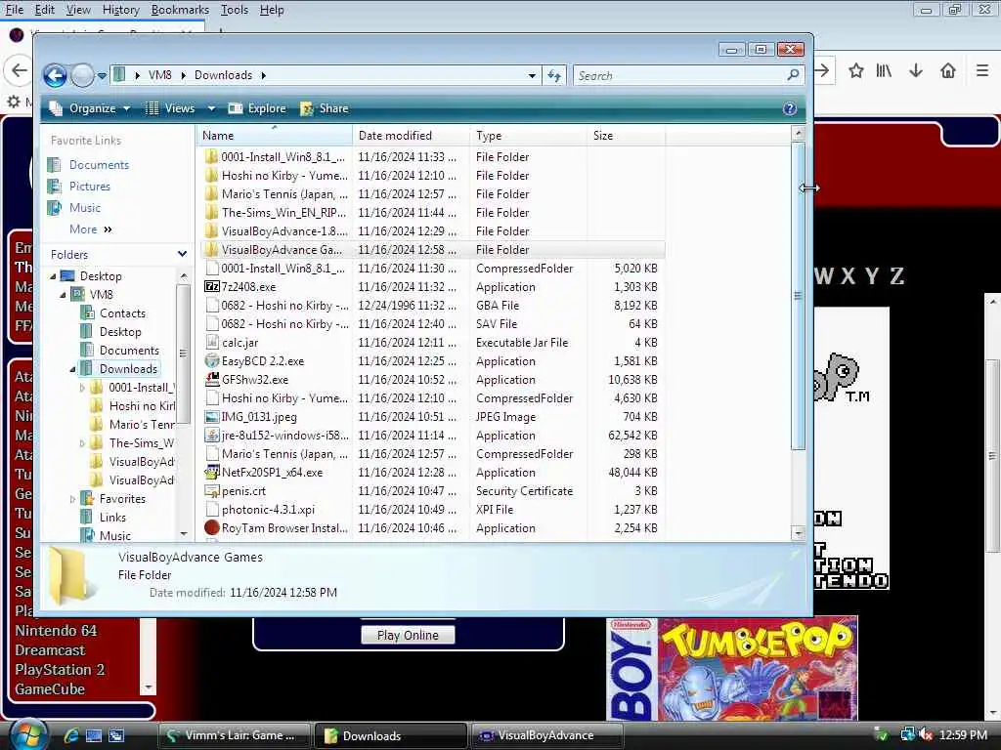Open Firefox Edit menu
This screenshot has height=750, width=1001.
pyautogui.click(x=45, y=10)
